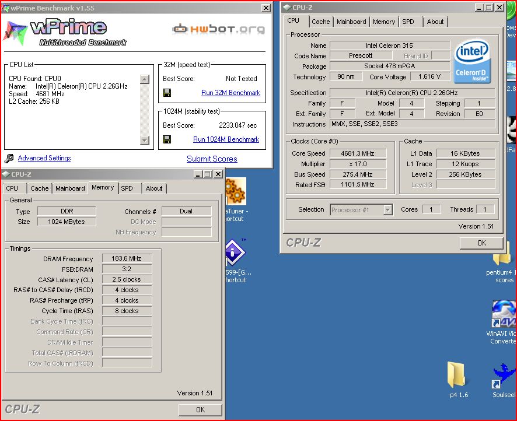Switch to Cache tab in right CPU-Z

click(320, 22)
